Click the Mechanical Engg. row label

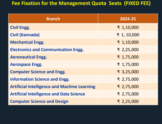point(27,42)
